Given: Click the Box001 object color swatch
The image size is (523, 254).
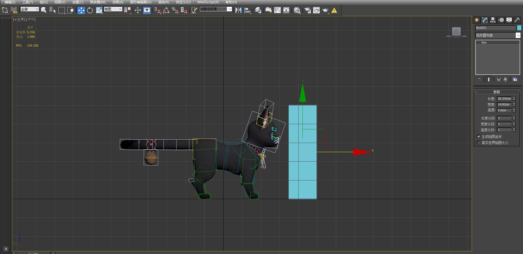Looking at the screenshot, I should (519, 28).
